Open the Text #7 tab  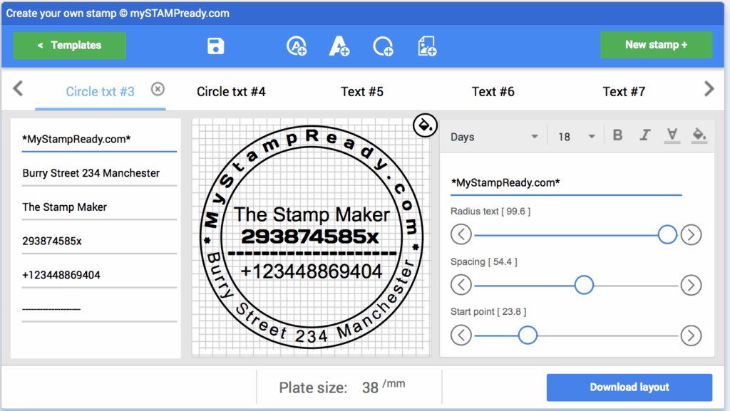pos(624,92)
